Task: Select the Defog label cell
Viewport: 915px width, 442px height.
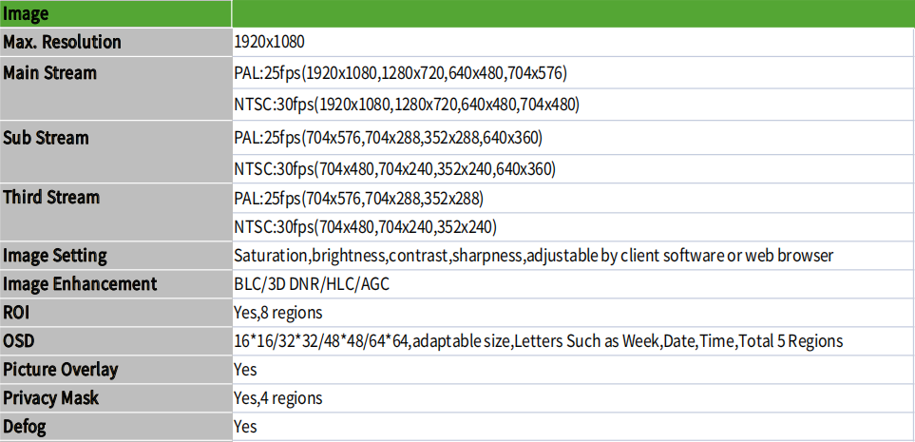Action: point(116,427)
